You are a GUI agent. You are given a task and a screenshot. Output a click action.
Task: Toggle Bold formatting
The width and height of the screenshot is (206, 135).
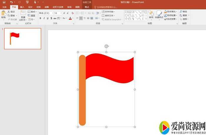[40, 18]
